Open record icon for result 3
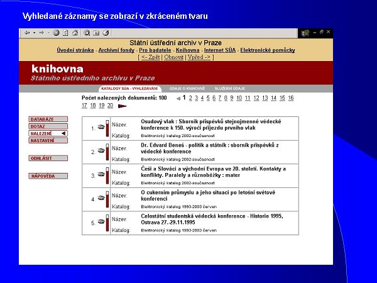Screen dimensions: 377x283 [x=101, y=176]
